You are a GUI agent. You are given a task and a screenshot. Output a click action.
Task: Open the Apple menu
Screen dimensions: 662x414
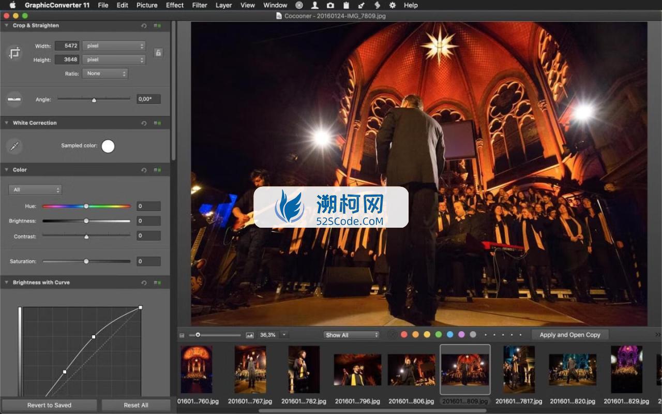(x=13, y=5)
